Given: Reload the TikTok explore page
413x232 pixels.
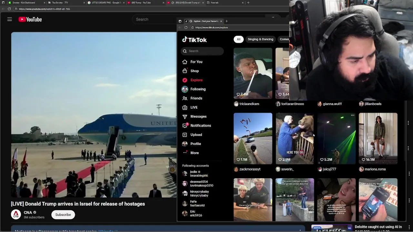Looking at the screenshot, I should point(186,27).
